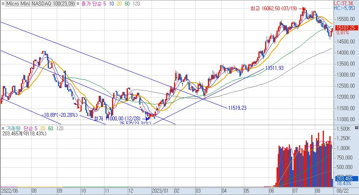Click the 1,250K volume axis label
This screenshot has height=195, width=359.
pyautogui.click(x=344, y=139)
